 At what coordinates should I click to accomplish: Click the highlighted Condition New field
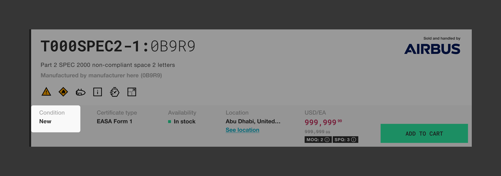pyautogui.click(x=56, y=118)
